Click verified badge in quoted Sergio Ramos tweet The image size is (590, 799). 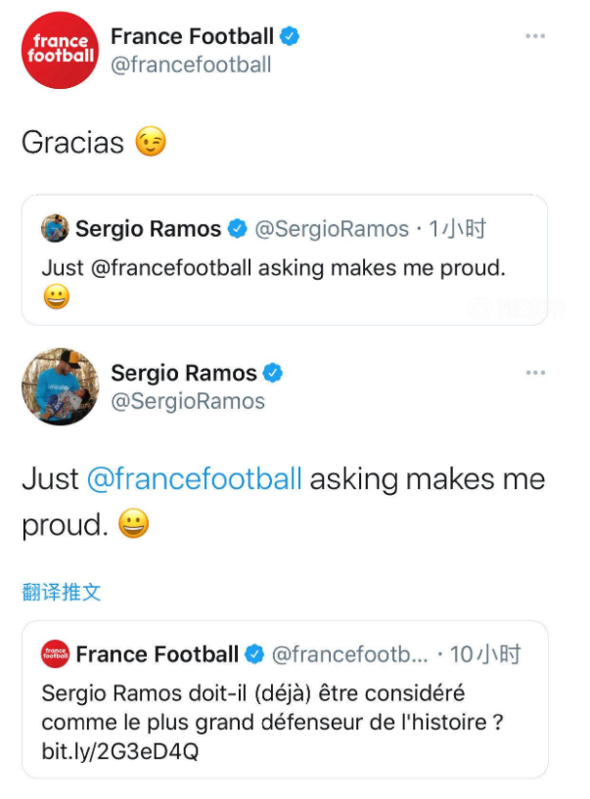237,229
